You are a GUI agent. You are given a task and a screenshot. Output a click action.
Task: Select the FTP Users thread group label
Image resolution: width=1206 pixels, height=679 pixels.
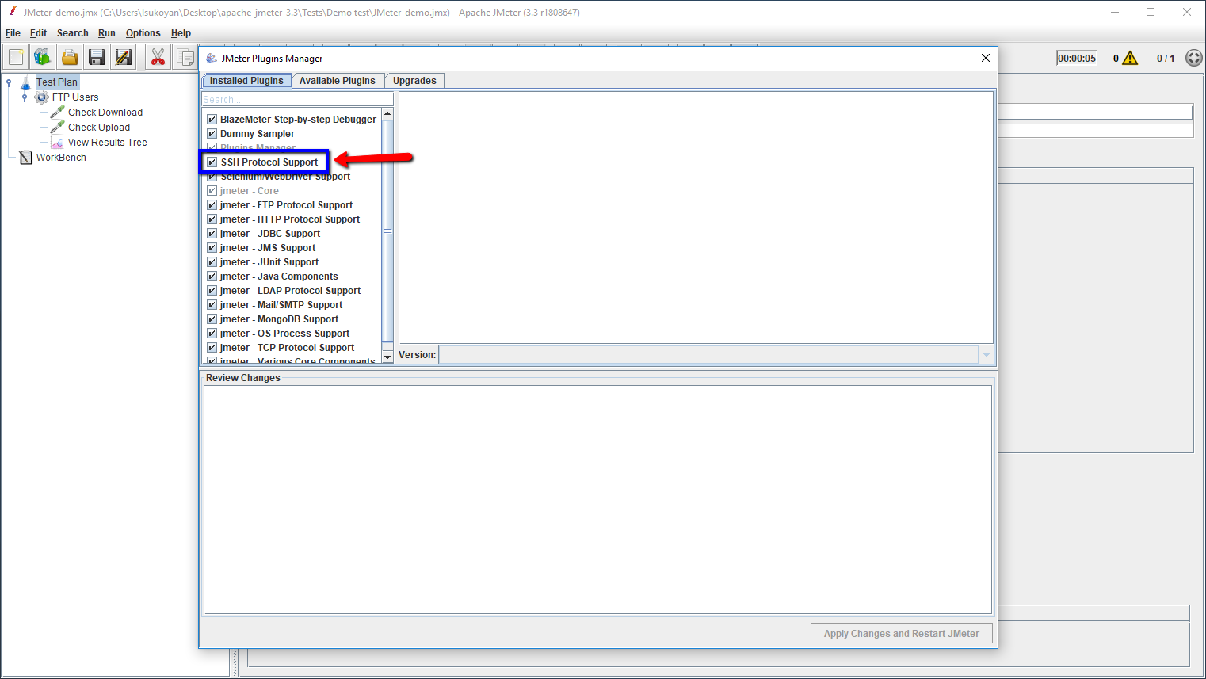(75, 97)
